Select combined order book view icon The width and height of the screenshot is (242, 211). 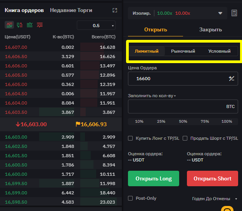[9, 25]
